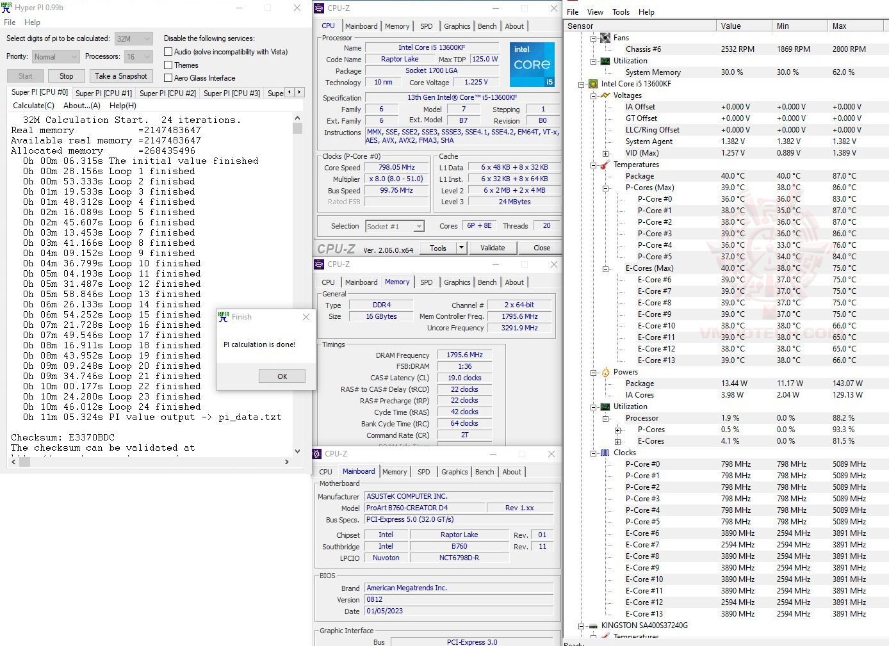This screenshot has height=646, width=889.
Task: Open the Tools menu in the sensor monitor
Action: point(621,12)
